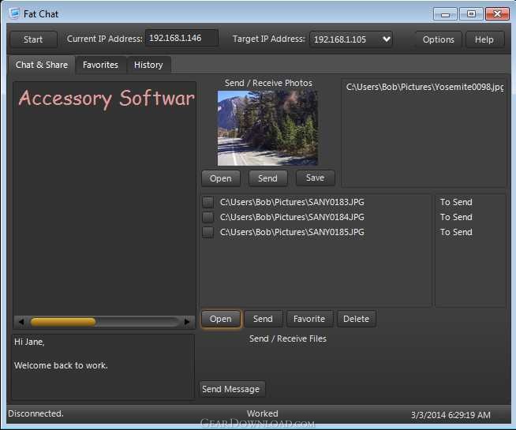Click the chat scrollbar right arrow

click(187, 322)
